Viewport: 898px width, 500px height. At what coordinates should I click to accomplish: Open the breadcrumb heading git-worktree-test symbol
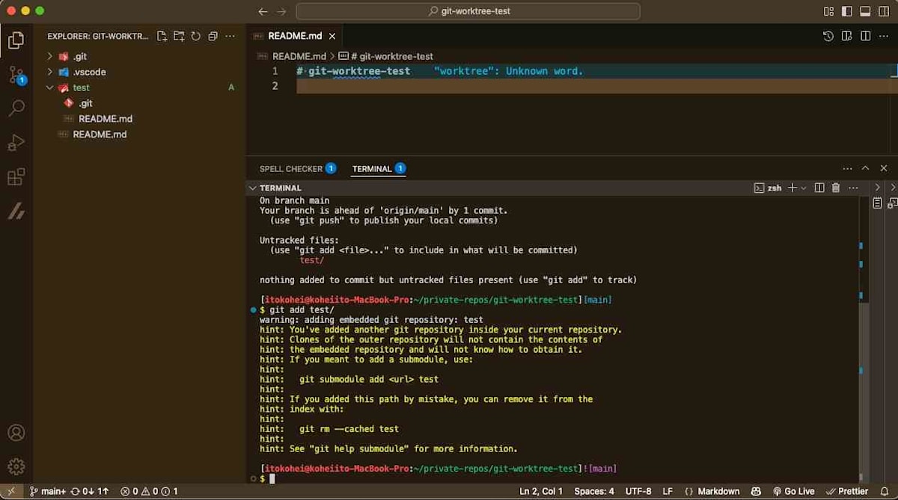tap(385, 56)
